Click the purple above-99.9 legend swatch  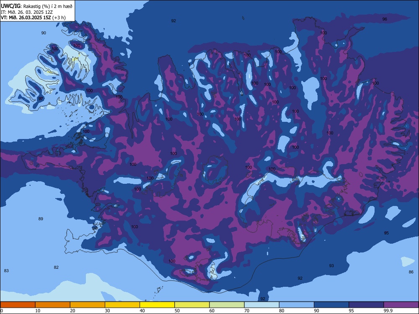coord(401,305)
